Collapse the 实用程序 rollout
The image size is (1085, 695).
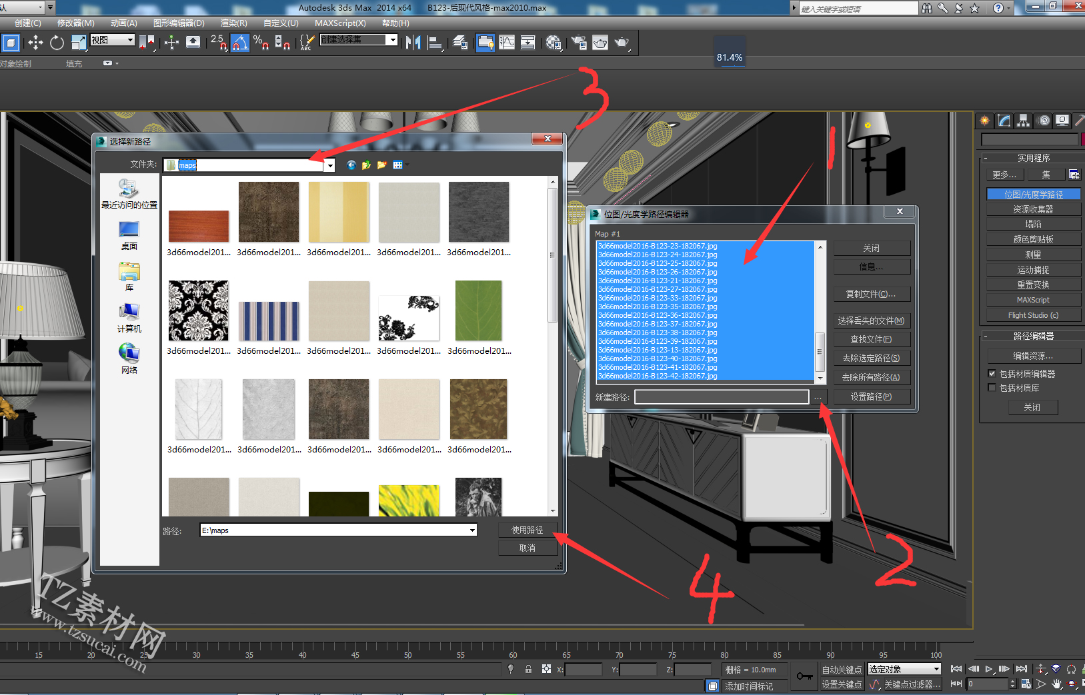[1033, 158]
